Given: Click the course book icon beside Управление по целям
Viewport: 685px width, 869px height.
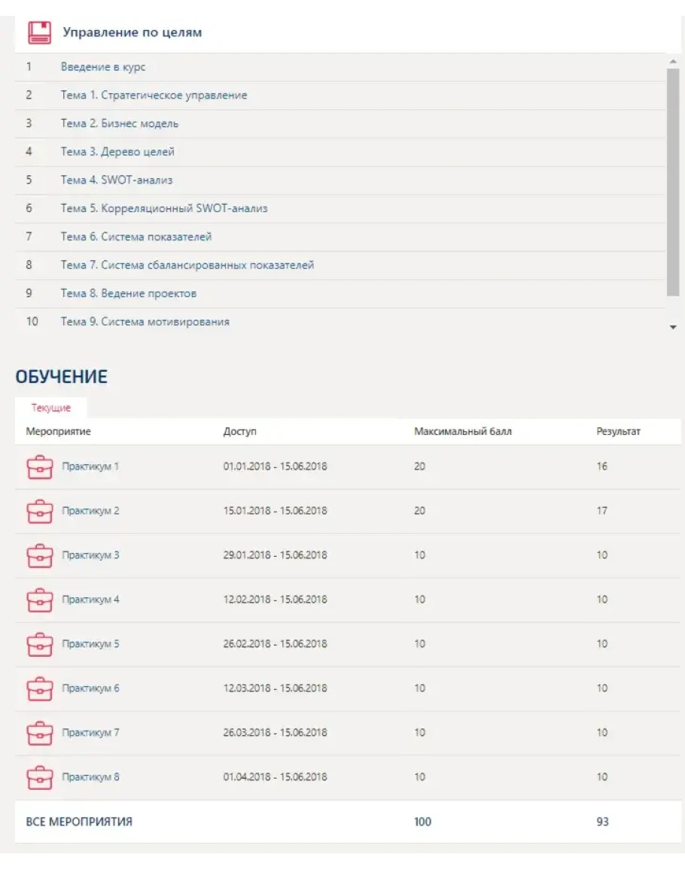Looking at the screenshot, I should click(x=39, y=32).
